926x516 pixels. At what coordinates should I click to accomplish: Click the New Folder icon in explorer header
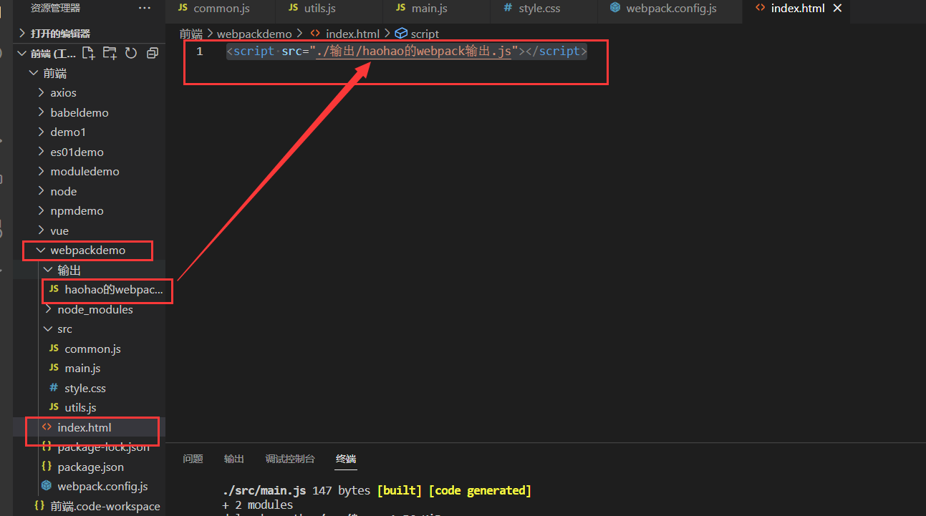(110, 53)
